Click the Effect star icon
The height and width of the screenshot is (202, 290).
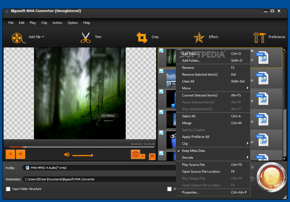pos(199,38)
